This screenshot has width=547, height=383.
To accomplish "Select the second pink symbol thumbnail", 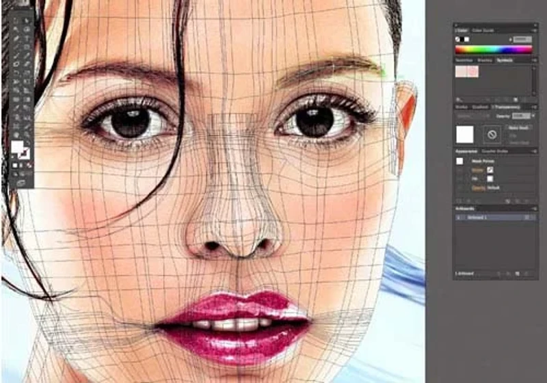I will click(x=473, y=72).
